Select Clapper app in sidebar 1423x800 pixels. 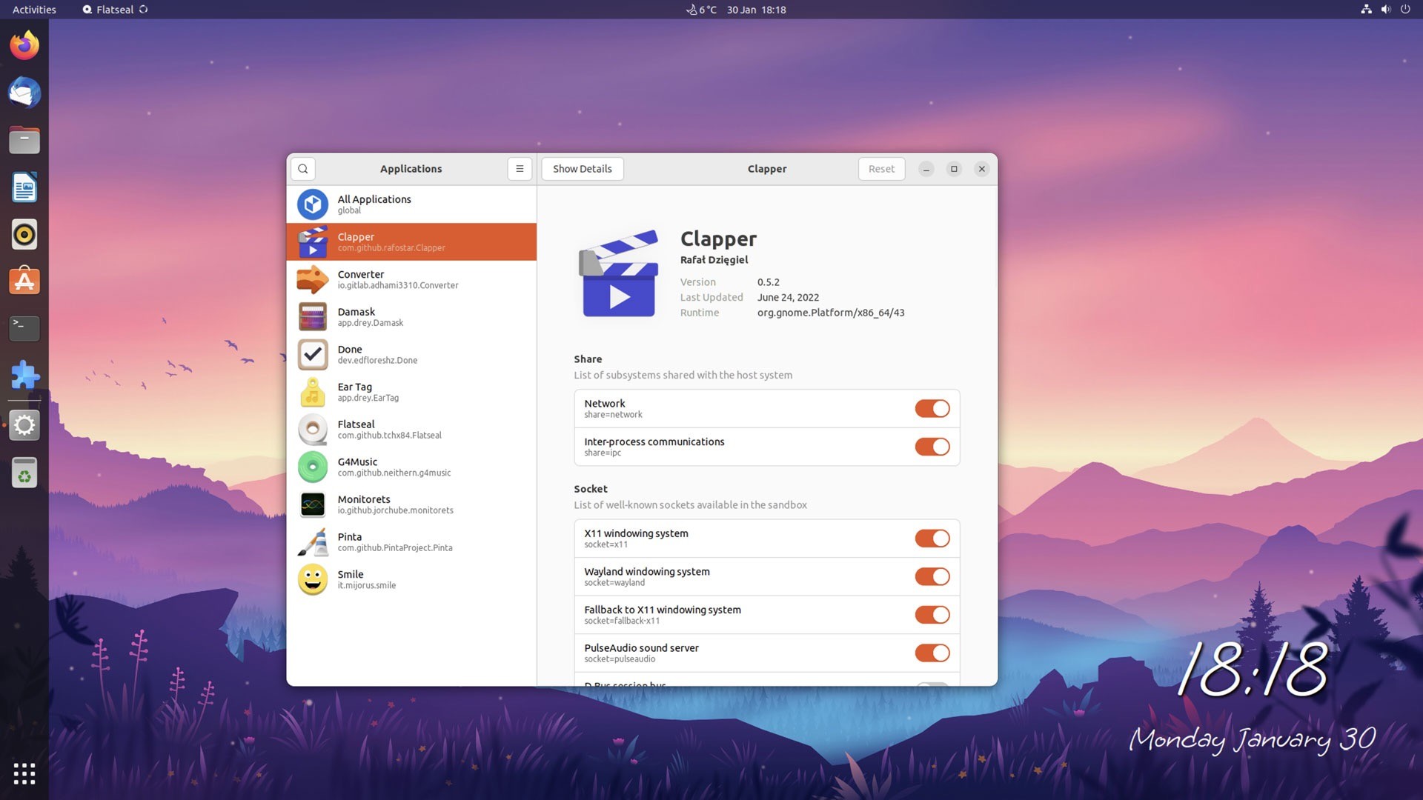click(411, 241)
